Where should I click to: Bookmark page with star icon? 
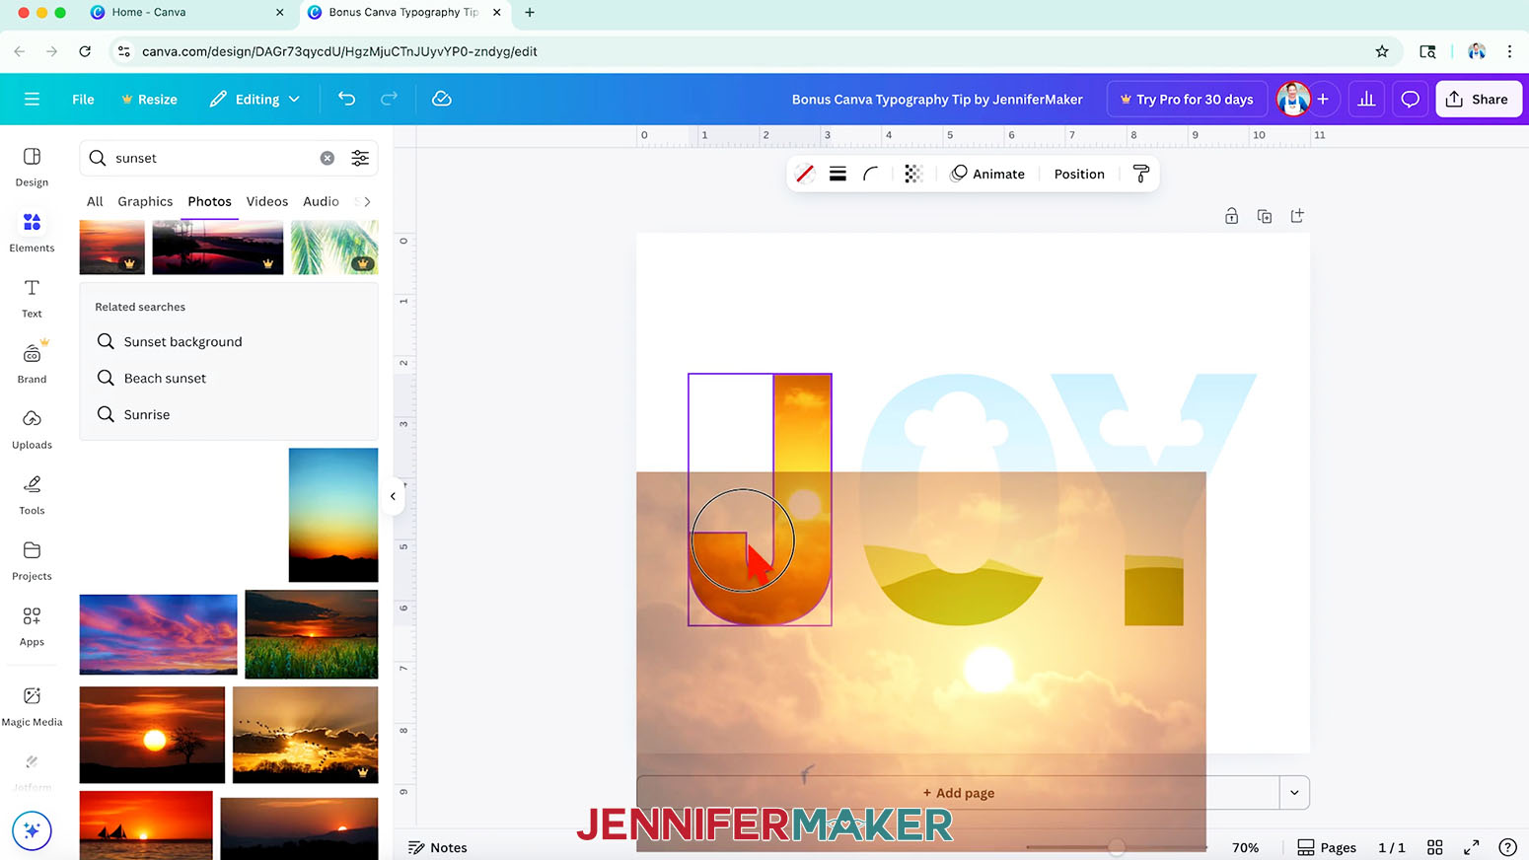coord(1382,51)
